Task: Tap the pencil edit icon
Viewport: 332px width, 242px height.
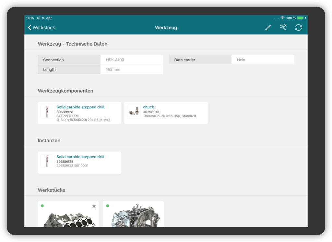Action: (268, 28)
